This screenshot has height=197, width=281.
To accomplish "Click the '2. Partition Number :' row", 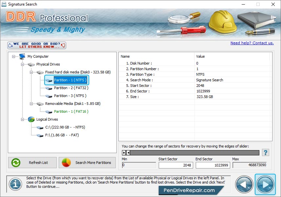I will tap(195, 69).
